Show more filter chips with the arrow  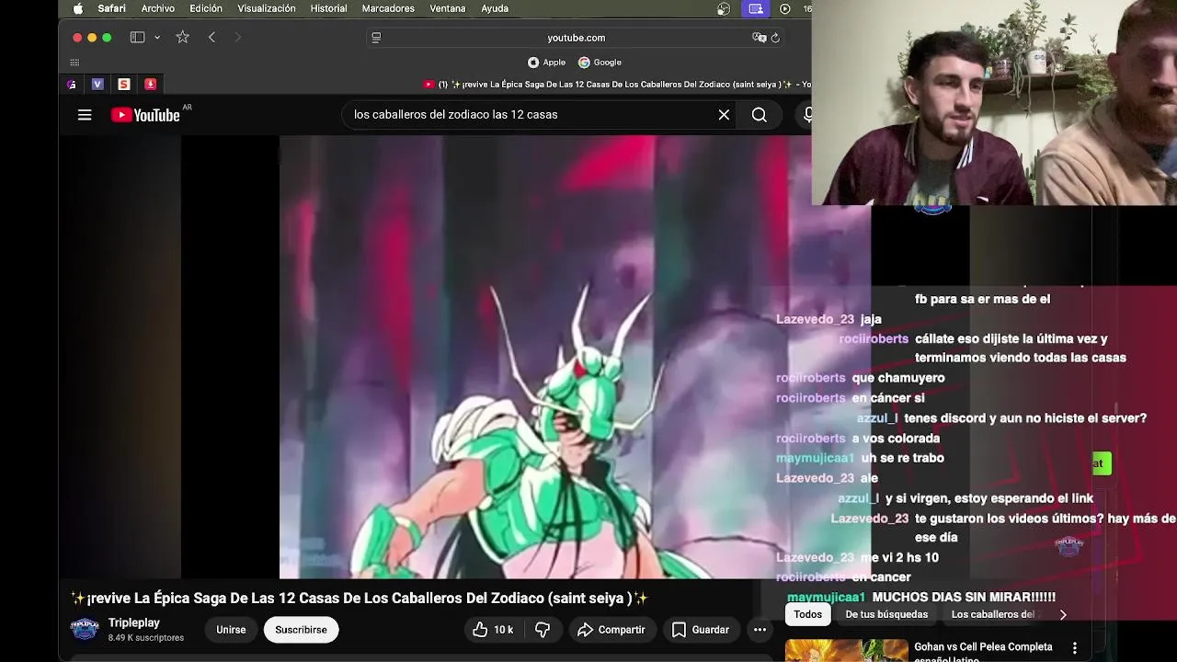point(1063,614)
